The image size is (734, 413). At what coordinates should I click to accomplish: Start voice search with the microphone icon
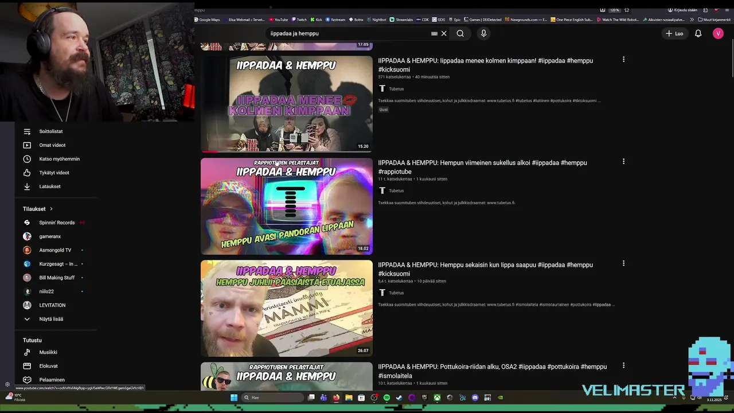click(x=483, y=33)
